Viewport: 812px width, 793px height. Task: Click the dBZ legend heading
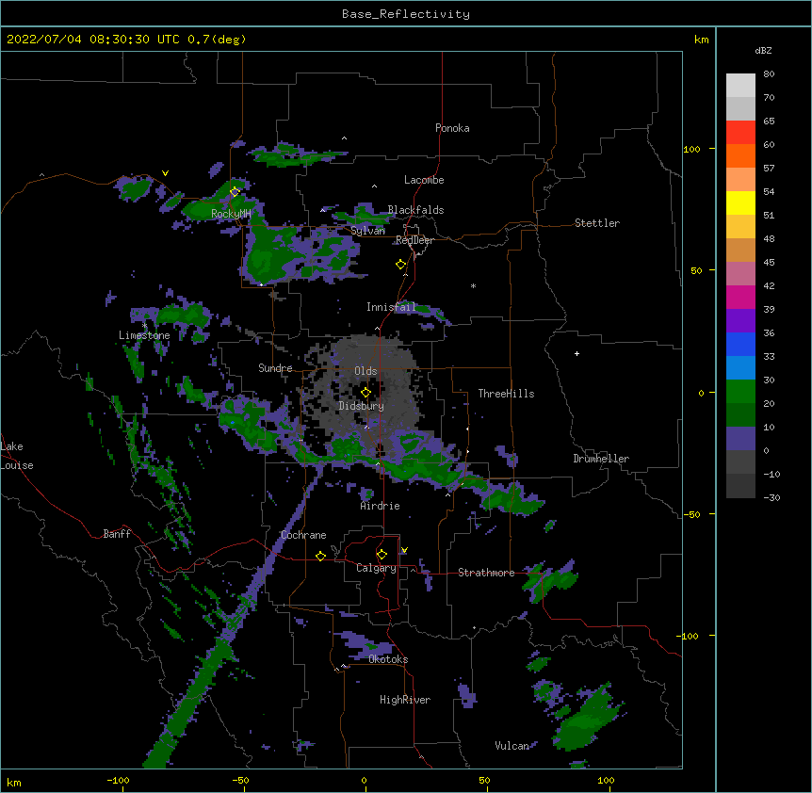click(763, 50)
